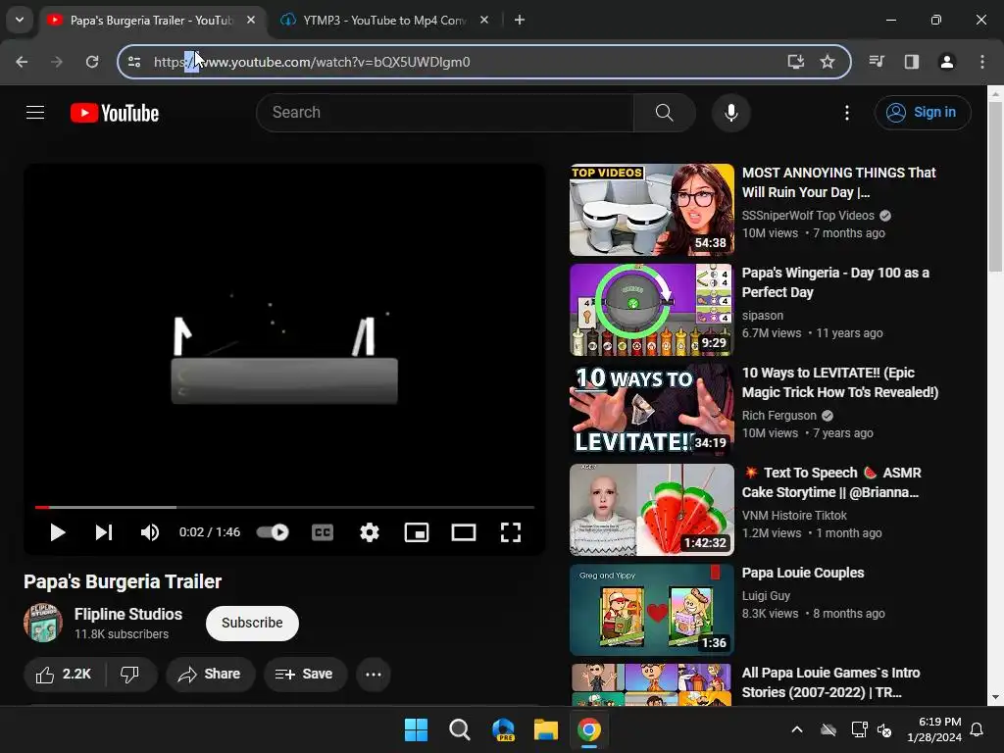Click the Chrome icon in the taskbar
This screenshot has width=1004, height=753.
click(x=589, y=729)
